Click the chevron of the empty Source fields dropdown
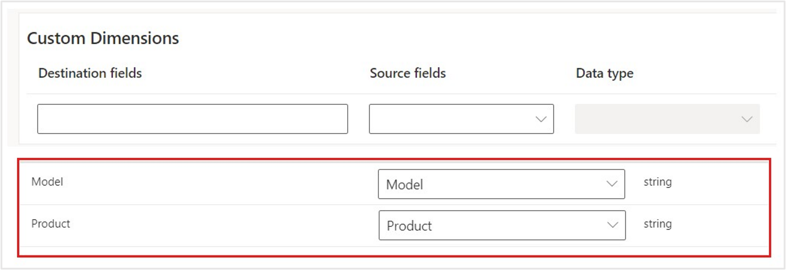Screen dimensions: 786x270 541,119
